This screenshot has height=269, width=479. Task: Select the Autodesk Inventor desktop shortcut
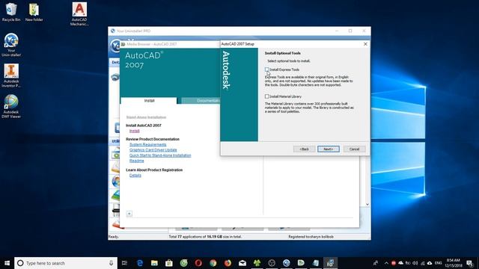point(11,75)
